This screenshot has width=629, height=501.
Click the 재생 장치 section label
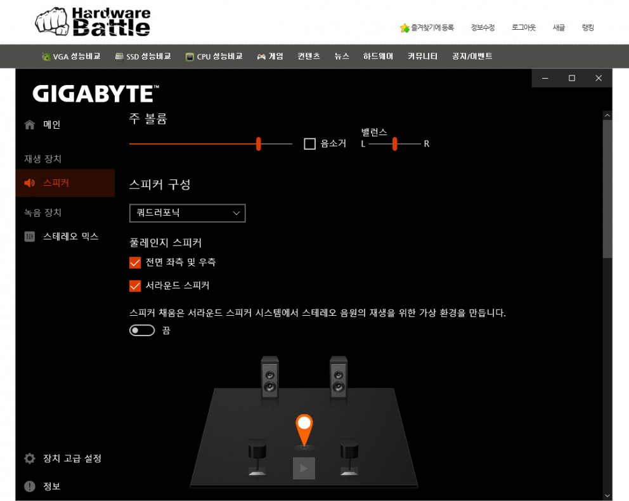[x=42, y=159]
